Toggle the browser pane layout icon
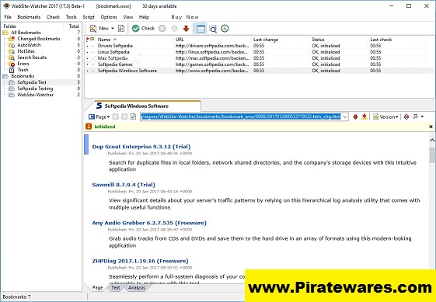Image resolution: width=436 pixels, height=302 pixels. click(x=201, y=29)
